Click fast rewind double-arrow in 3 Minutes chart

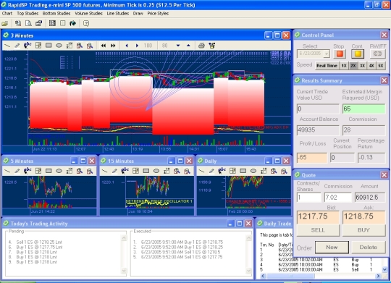(104, 46)
